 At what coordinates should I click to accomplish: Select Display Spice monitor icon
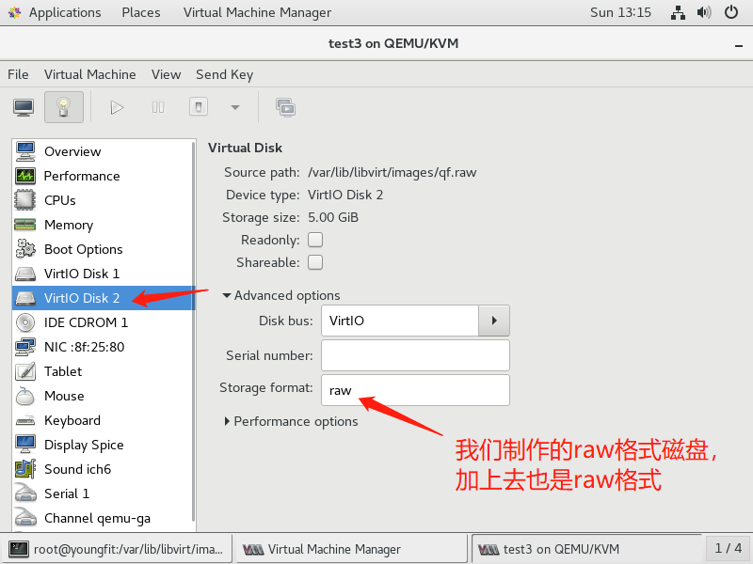(x=25, y=445)
